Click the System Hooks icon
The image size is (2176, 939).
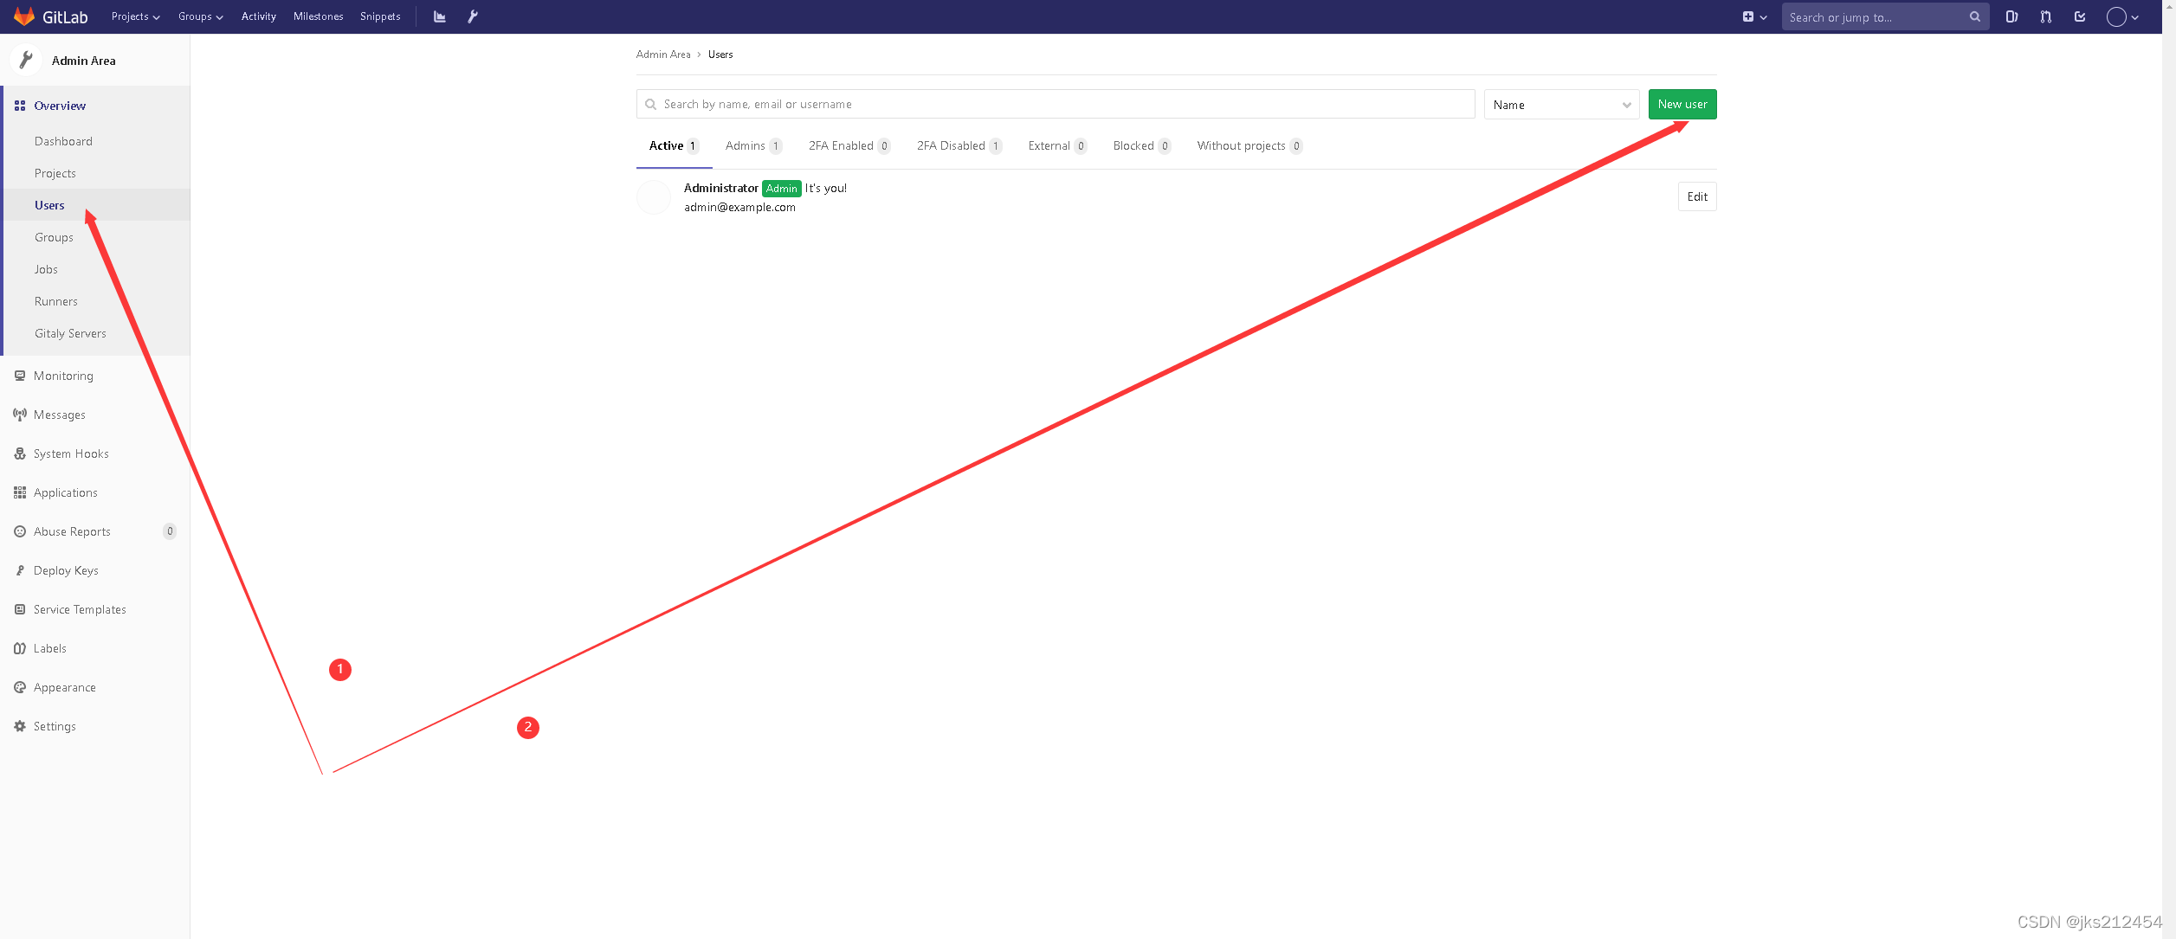(x=20, y=453)
